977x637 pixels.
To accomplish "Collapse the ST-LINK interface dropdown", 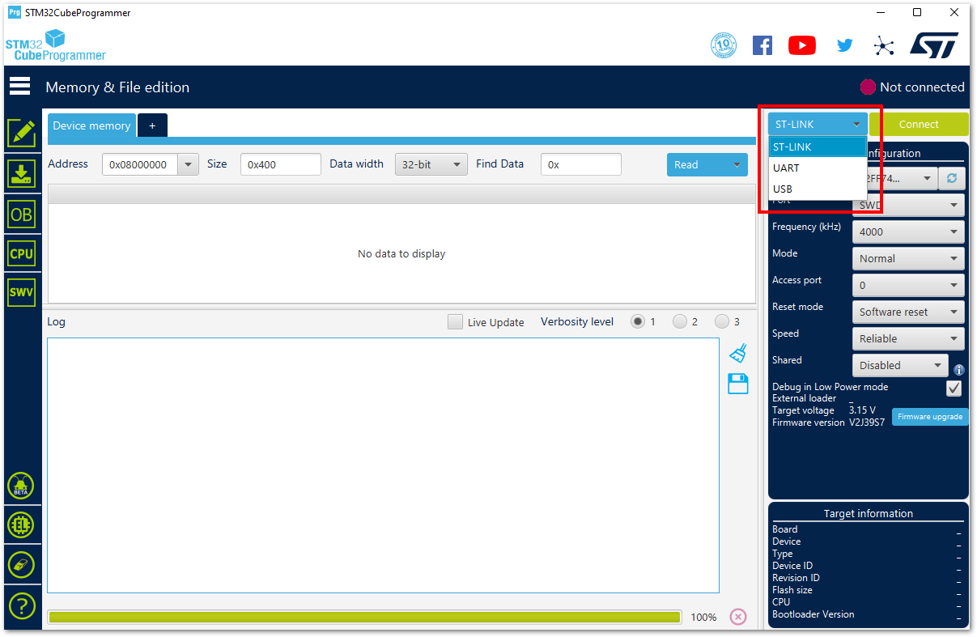I will [818, 124].
